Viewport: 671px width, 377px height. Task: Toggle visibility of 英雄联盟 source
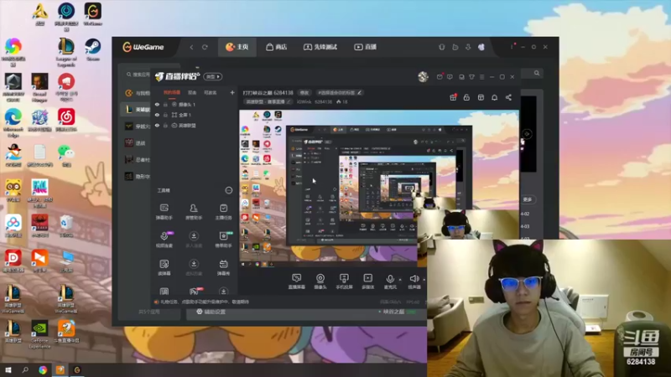pyautogui.click(x=157, y=126)
